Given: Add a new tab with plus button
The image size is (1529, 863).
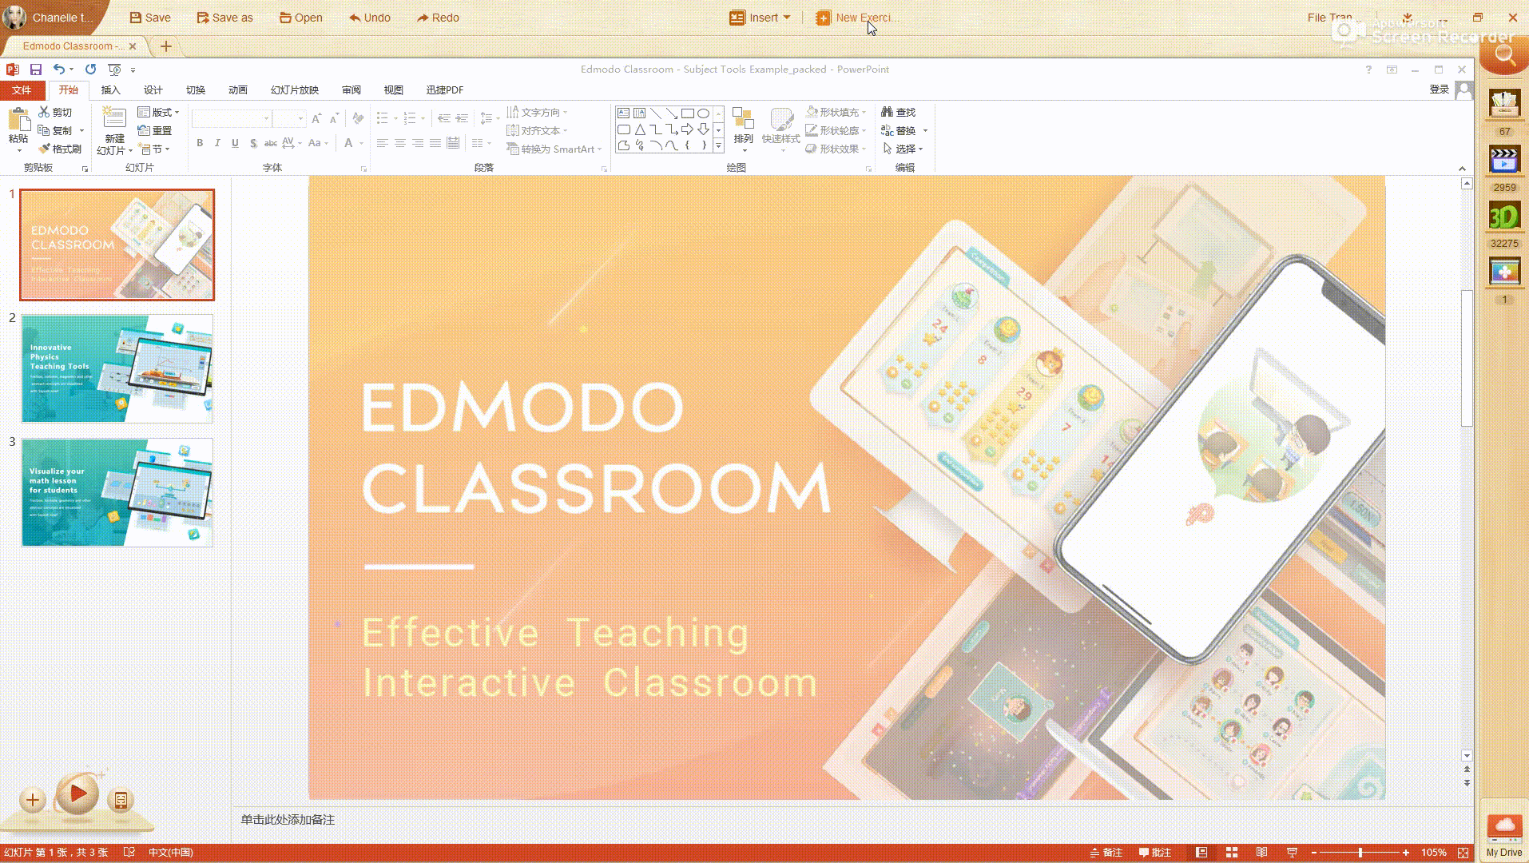Looking at the screenshot, I should pos(166,46).
